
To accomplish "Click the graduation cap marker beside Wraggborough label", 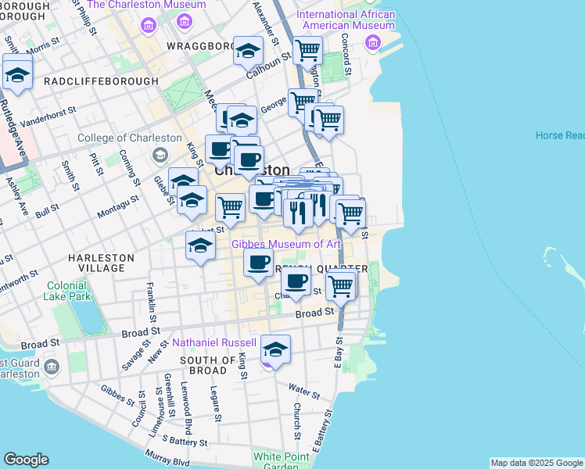I will pyautogui.click(x=248, y=52).
